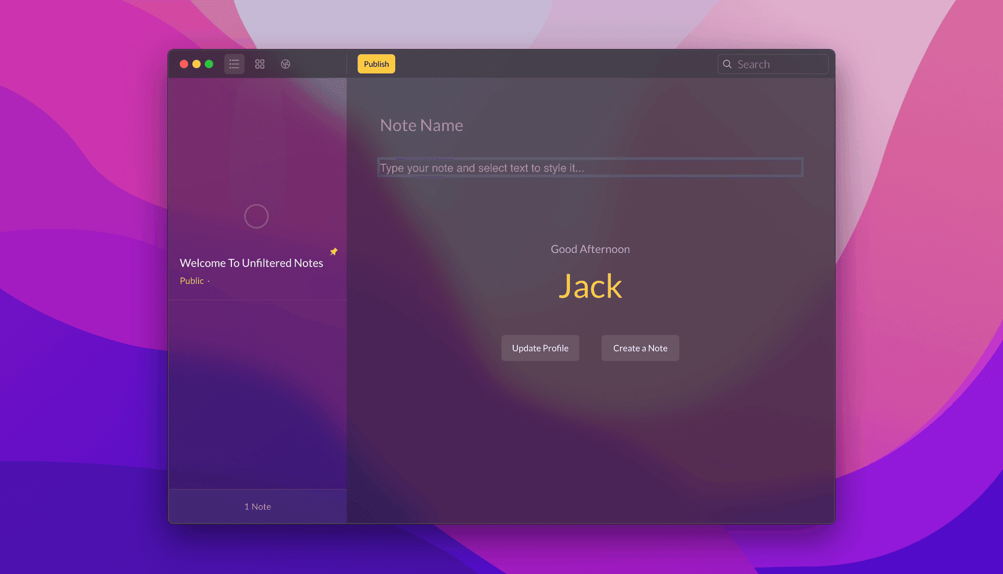Click the Public label under note title

(x=192, y=281)
